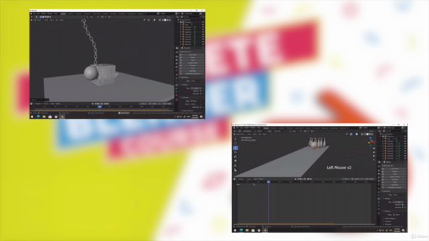The image size is (429, 241).
Task: Open Render menu in bowling window
Action: pyautogui.click(x=247, y=128)
